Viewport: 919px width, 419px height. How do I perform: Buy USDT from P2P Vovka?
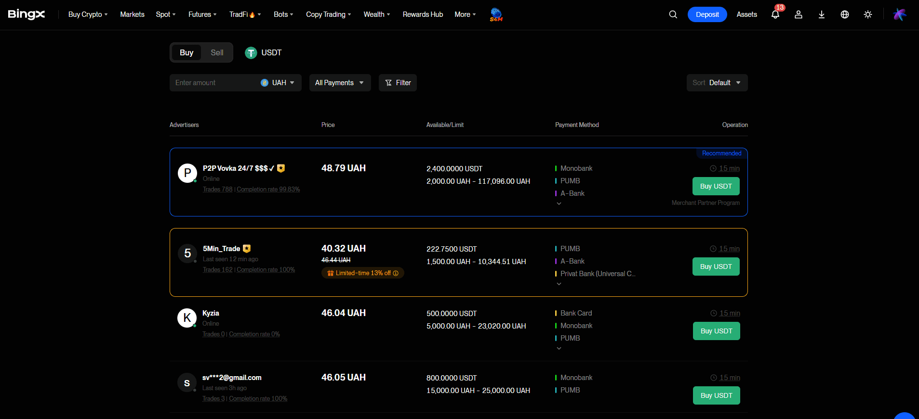[716, 186]
